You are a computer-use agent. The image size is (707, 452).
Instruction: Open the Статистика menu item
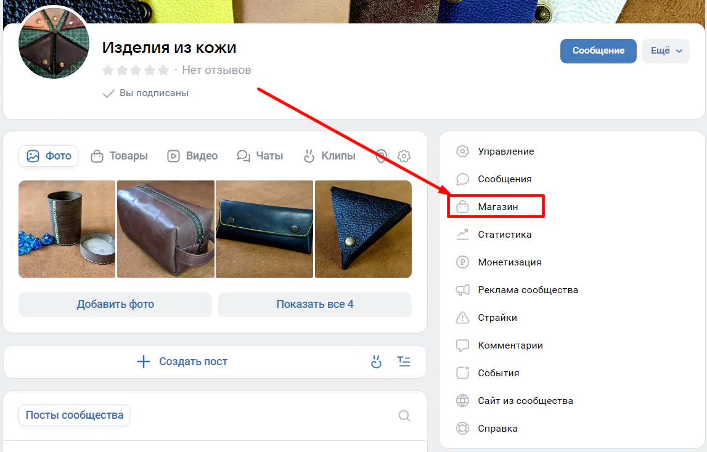point(505,235)
